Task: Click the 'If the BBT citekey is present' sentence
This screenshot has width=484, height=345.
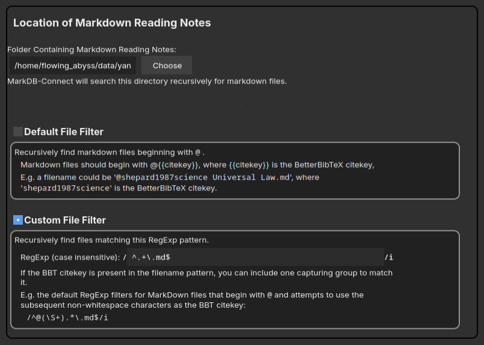Action: click(206, 278)
